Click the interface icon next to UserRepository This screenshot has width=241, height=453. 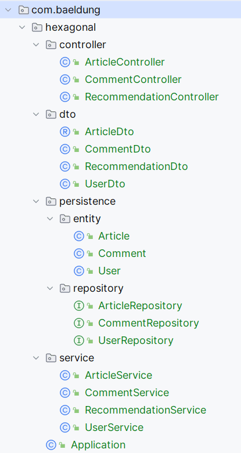[x=79, y=340]
